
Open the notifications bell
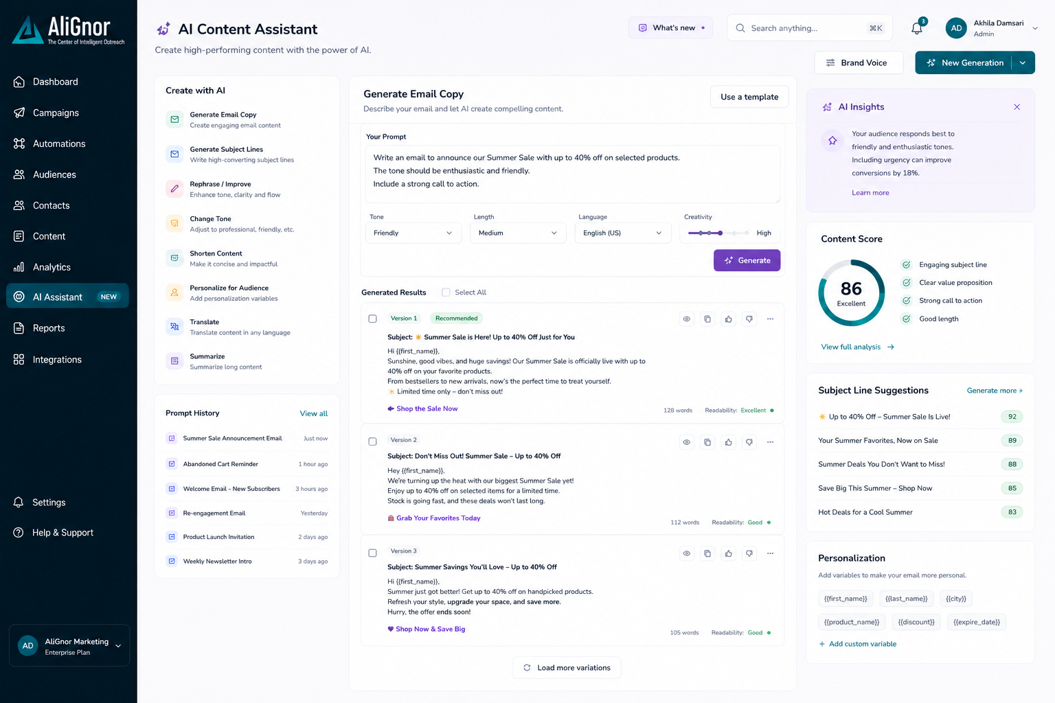coord(917,28)
